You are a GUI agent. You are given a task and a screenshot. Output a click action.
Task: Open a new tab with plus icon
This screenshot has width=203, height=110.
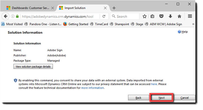pyautogui.click(x=114, y=8)
